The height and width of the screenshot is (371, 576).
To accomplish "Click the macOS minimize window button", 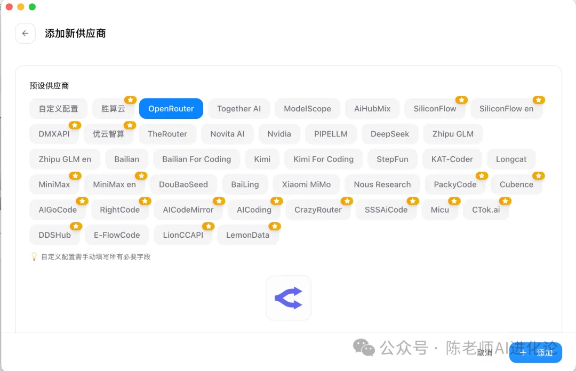I will click(x=21, y=7).
